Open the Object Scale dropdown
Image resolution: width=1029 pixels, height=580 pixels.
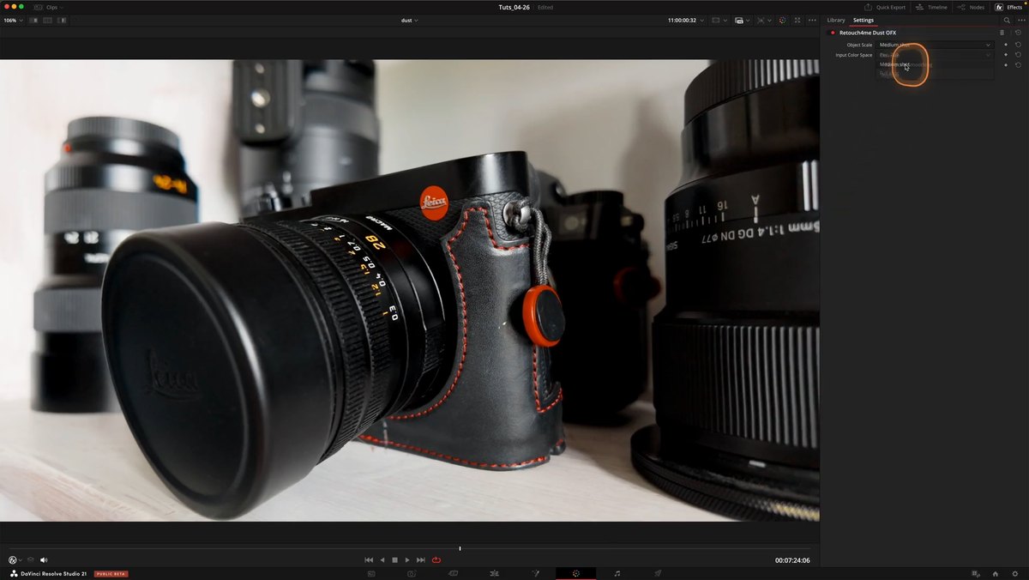tap(934, 45)
